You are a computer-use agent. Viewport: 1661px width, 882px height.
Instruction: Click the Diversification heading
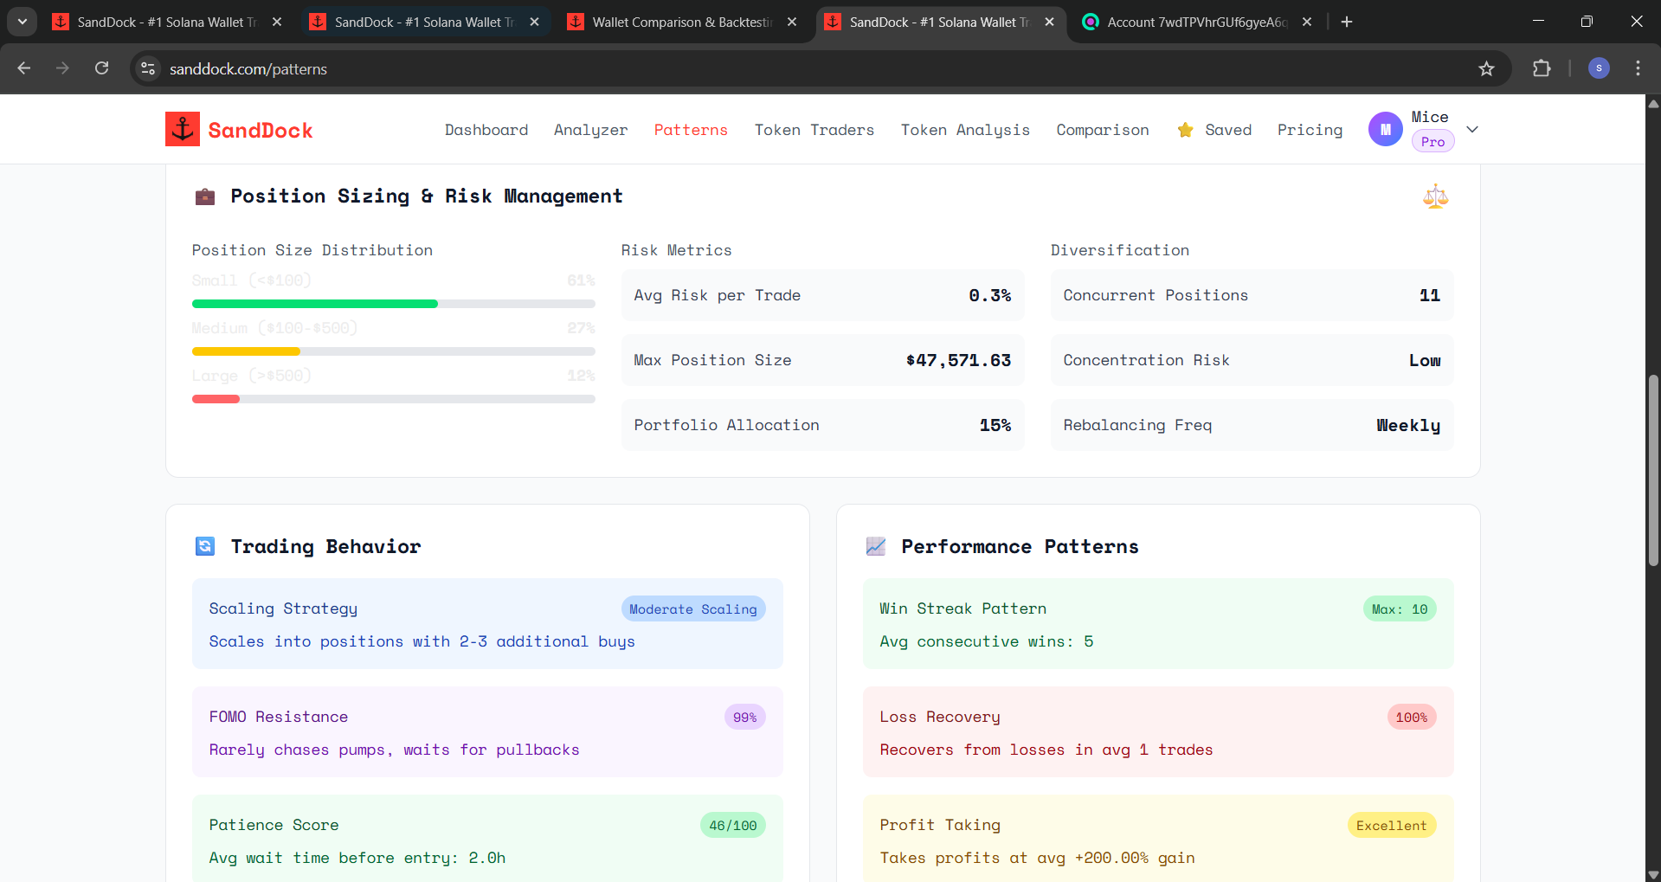coord(1120,250)
